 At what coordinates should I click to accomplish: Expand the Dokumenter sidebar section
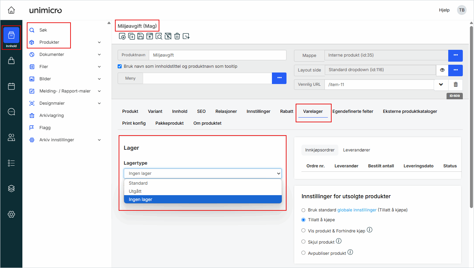click(99, 55)
